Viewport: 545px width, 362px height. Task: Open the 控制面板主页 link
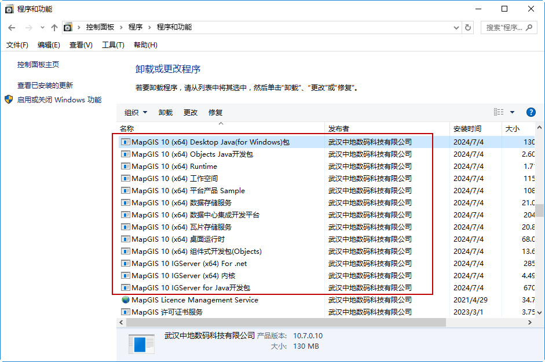(38, 65)
